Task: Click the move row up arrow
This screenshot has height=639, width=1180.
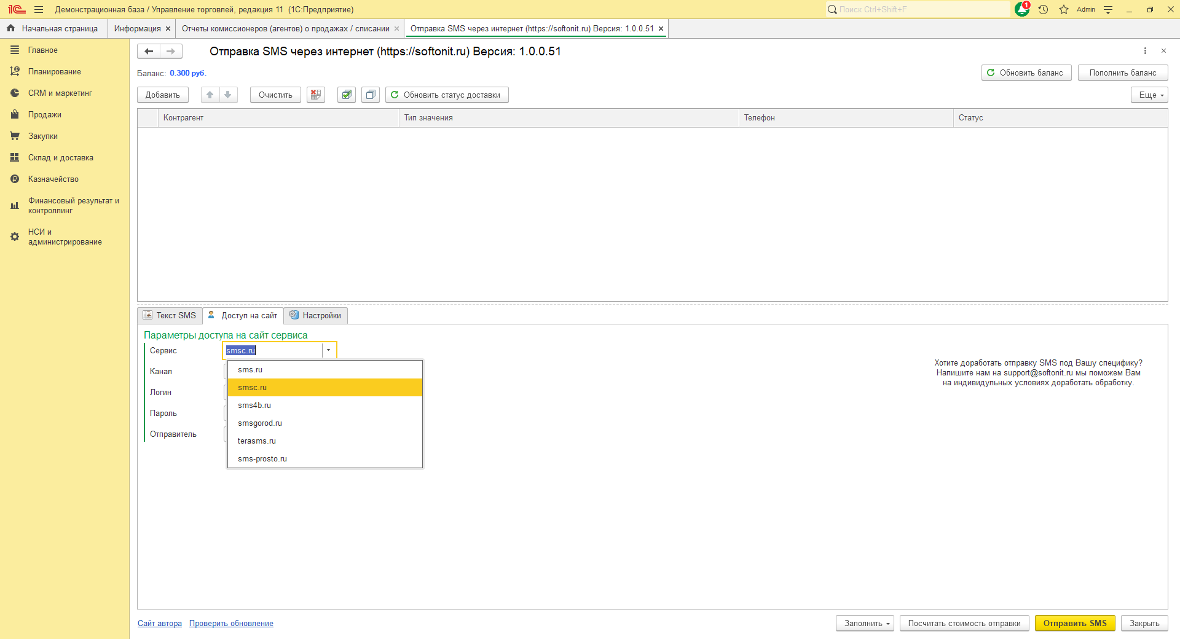Action: (x=210, y=95)
